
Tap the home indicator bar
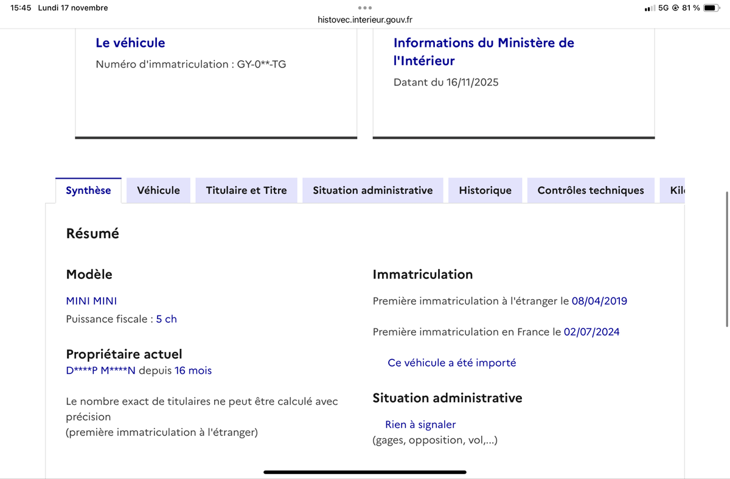click(x=365, y=472)
